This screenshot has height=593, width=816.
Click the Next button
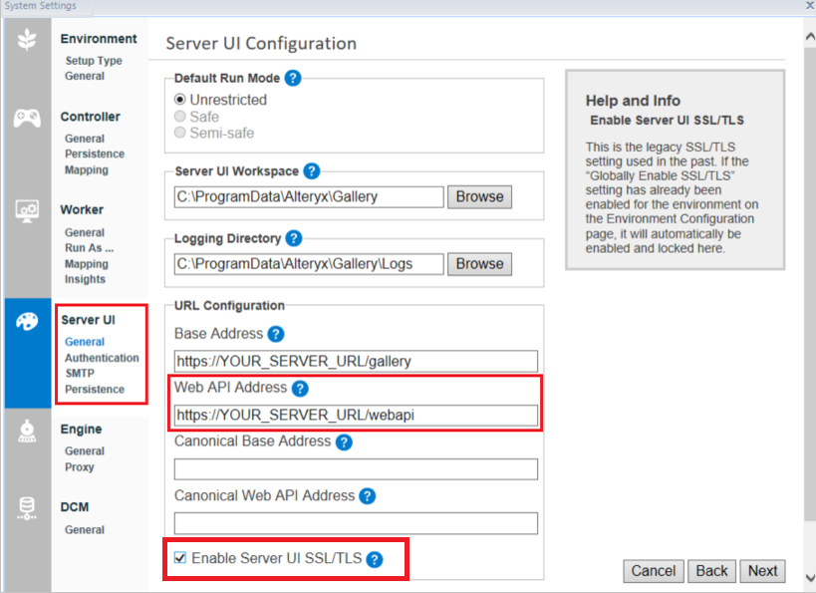(x=762, y=571)
